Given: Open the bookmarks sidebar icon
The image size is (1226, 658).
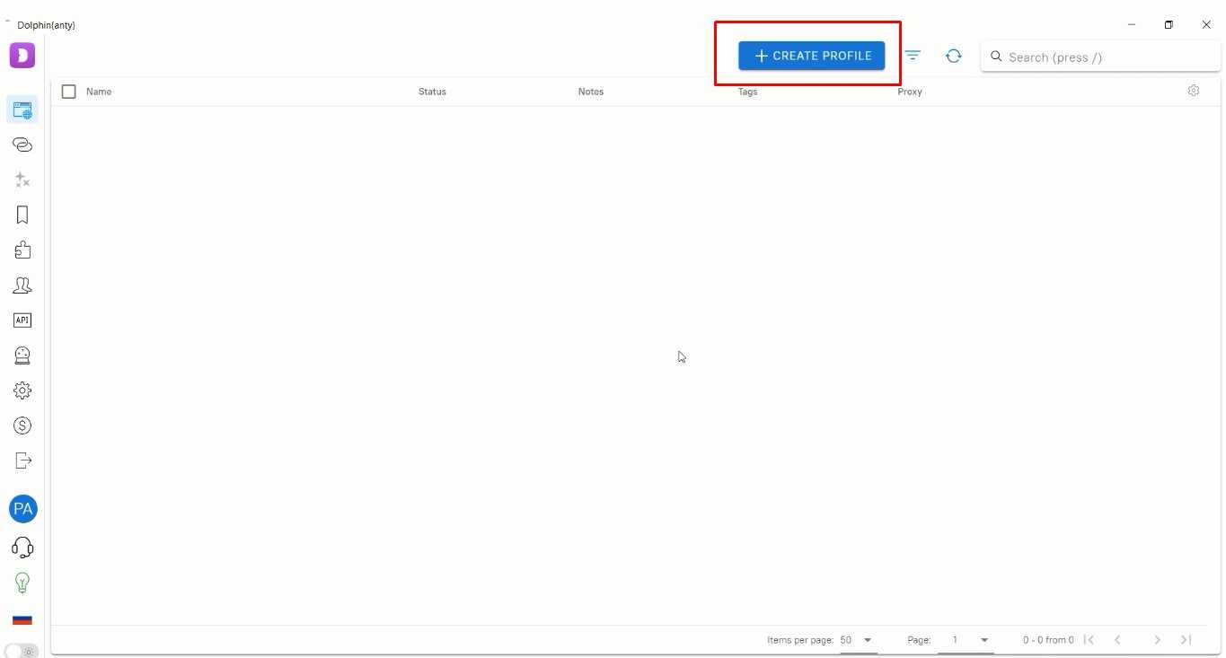Looking at the screenshot, I should [22, 215].
